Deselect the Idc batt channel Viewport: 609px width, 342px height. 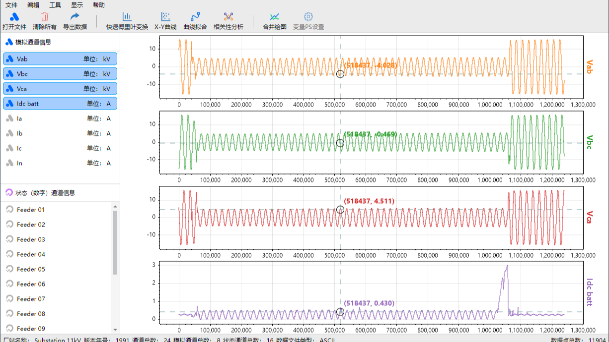click(x=60, y=104)
